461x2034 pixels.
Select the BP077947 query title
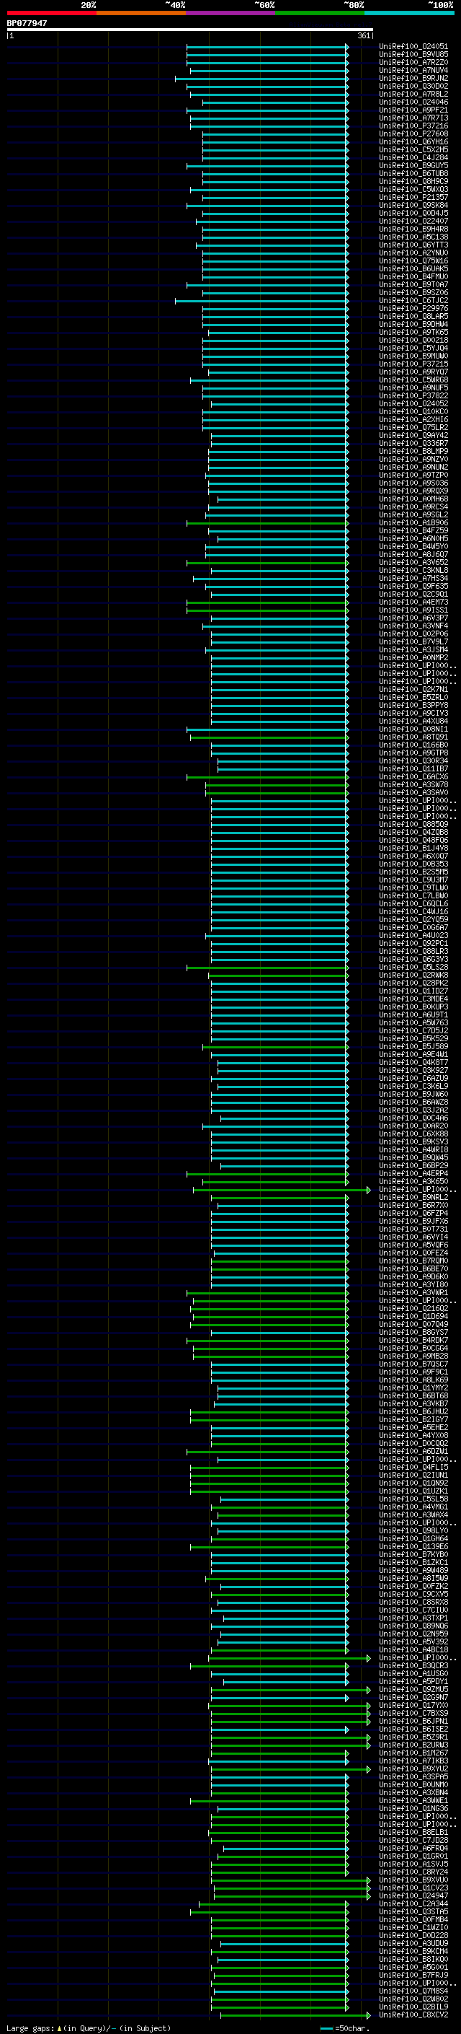click(x=27, y=23)
